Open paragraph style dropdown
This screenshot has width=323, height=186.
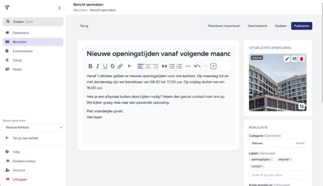tap(130, 66)
